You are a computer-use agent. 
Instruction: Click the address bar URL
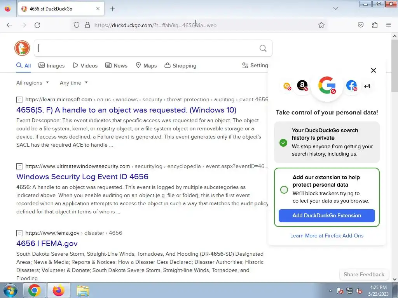(155, 25)
